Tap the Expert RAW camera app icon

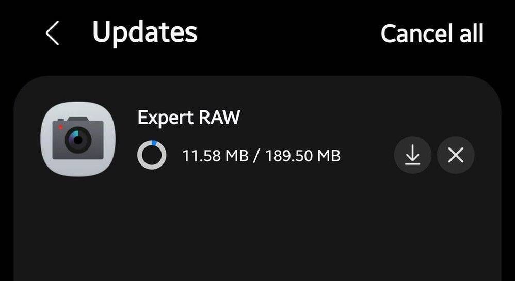[x=78, y=139]
